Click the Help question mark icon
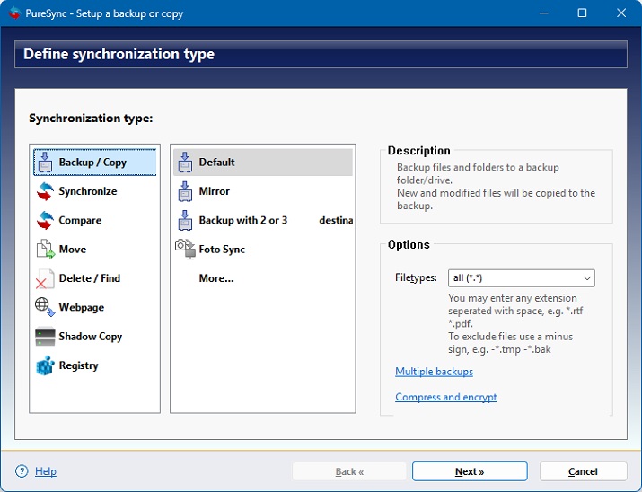 click(22, 471)
